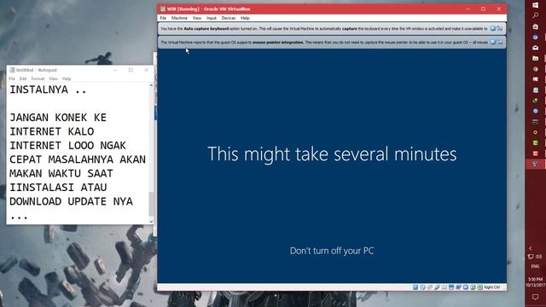Click the ENG language indicator
The height and width of the screenshot is (307, 546).
(535, 267)
